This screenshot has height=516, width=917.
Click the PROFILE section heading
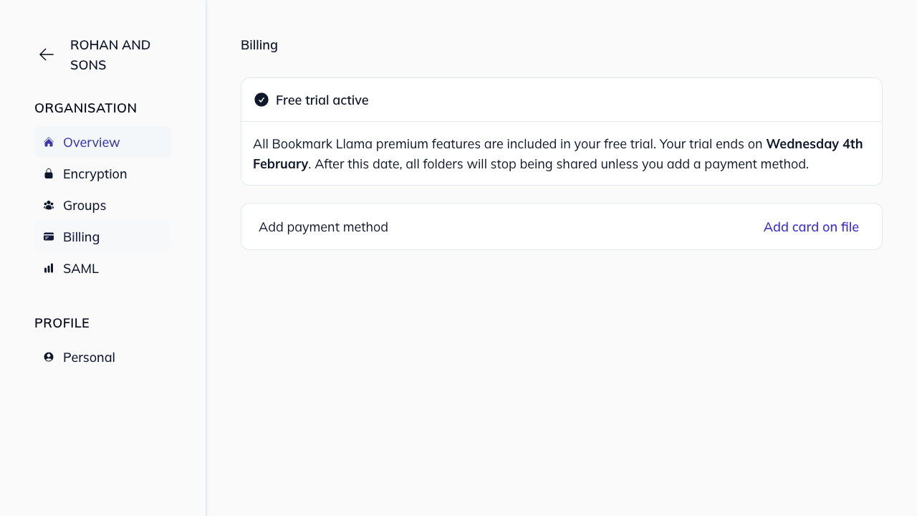(62, 322)
